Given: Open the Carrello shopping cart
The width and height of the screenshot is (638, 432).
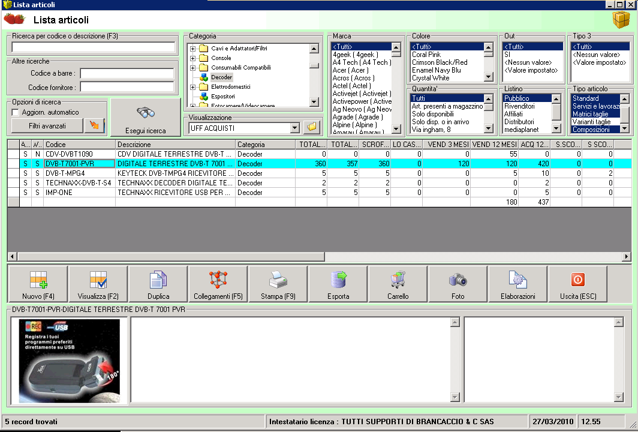Looking at the screenshot, I should tap(398, 280).
